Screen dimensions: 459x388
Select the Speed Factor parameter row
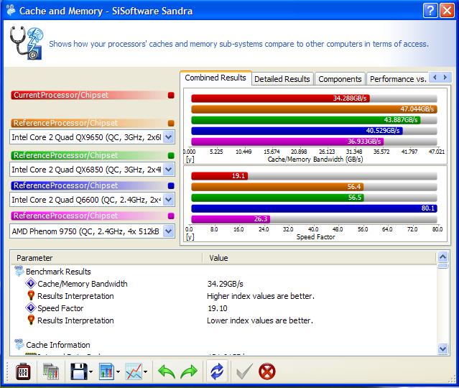(224, 308)
